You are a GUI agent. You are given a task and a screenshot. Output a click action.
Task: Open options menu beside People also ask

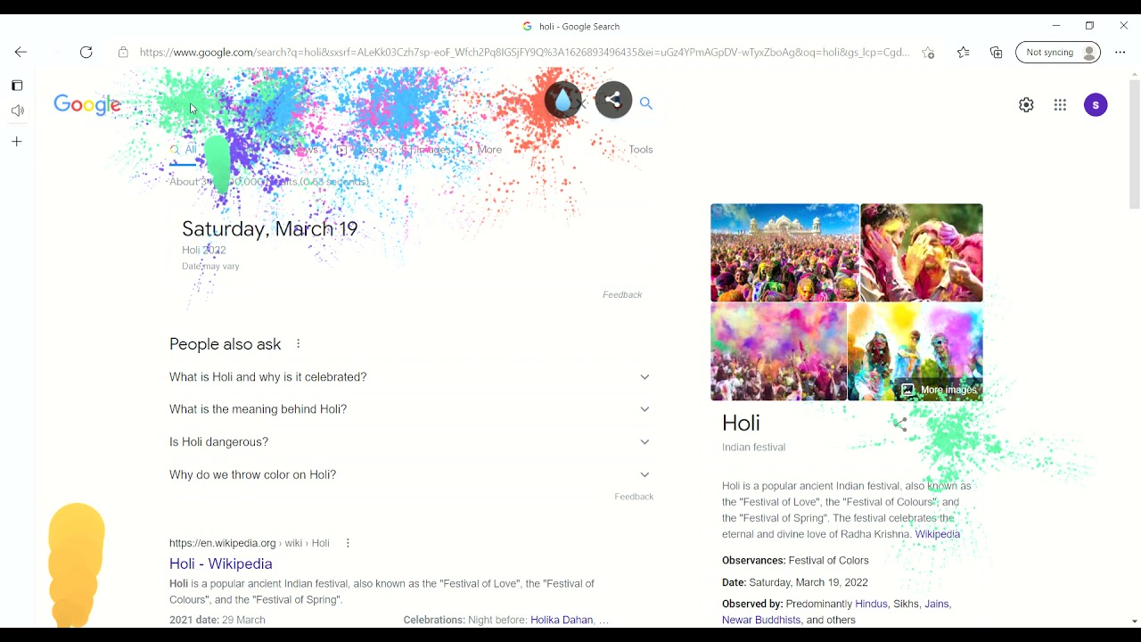298,344
